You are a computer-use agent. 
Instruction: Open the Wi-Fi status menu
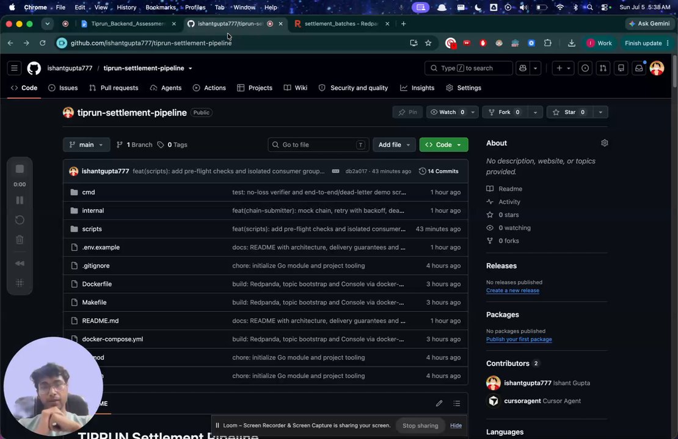pos(560,7)
